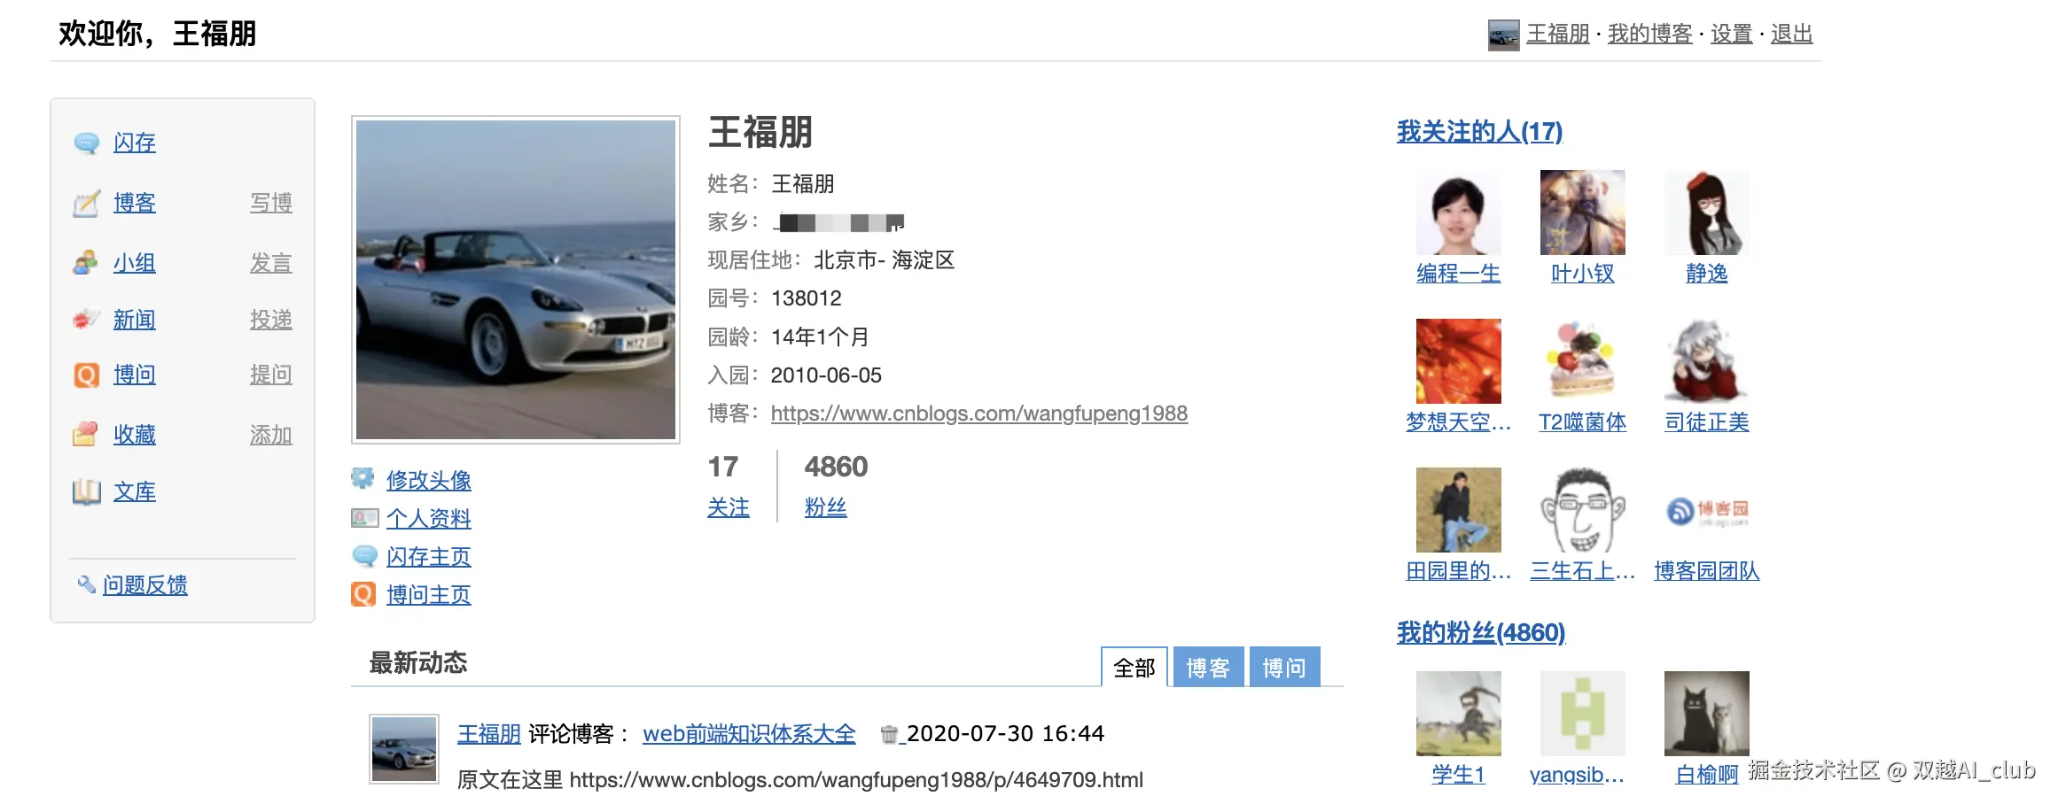Select the 全部 activity tab
Screen dimensions: 2058x804
point(1134,667)
